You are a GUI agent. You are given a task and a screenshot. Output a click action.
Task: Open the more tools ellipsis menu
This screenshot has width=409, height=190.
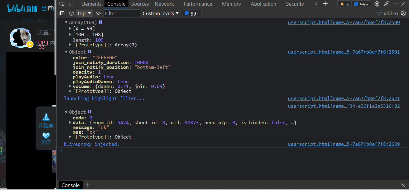pyautogui.click(x=395, y=4)
